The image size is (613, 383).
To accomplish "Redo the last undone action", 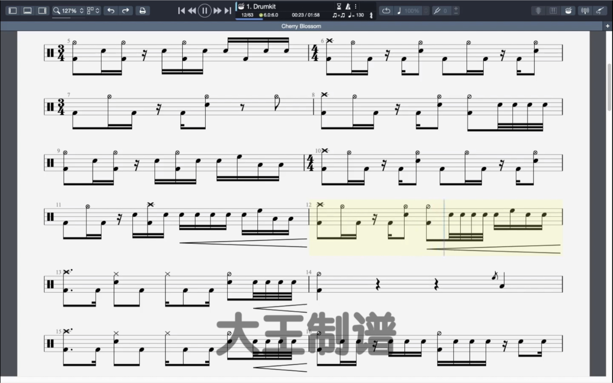I will click(x=125, y=11).
